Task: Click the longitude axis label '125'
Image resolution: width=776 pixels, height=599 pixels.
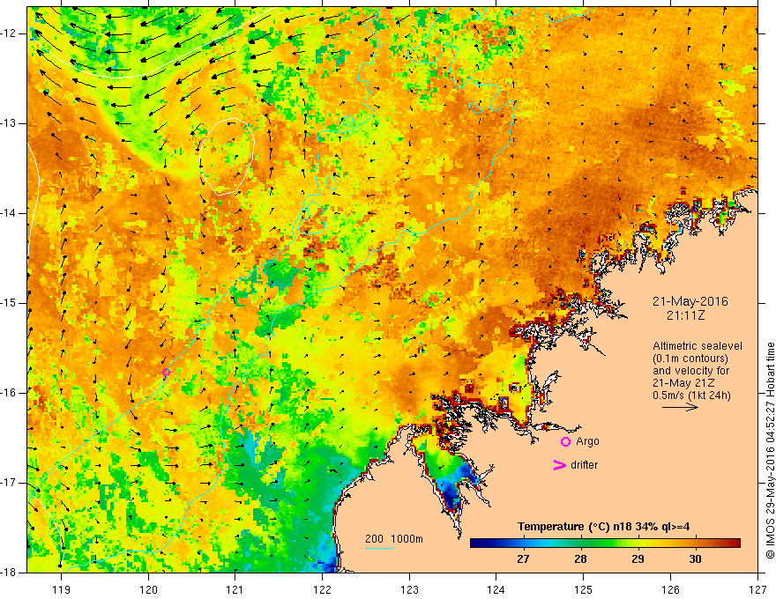Action: [584, 589]
